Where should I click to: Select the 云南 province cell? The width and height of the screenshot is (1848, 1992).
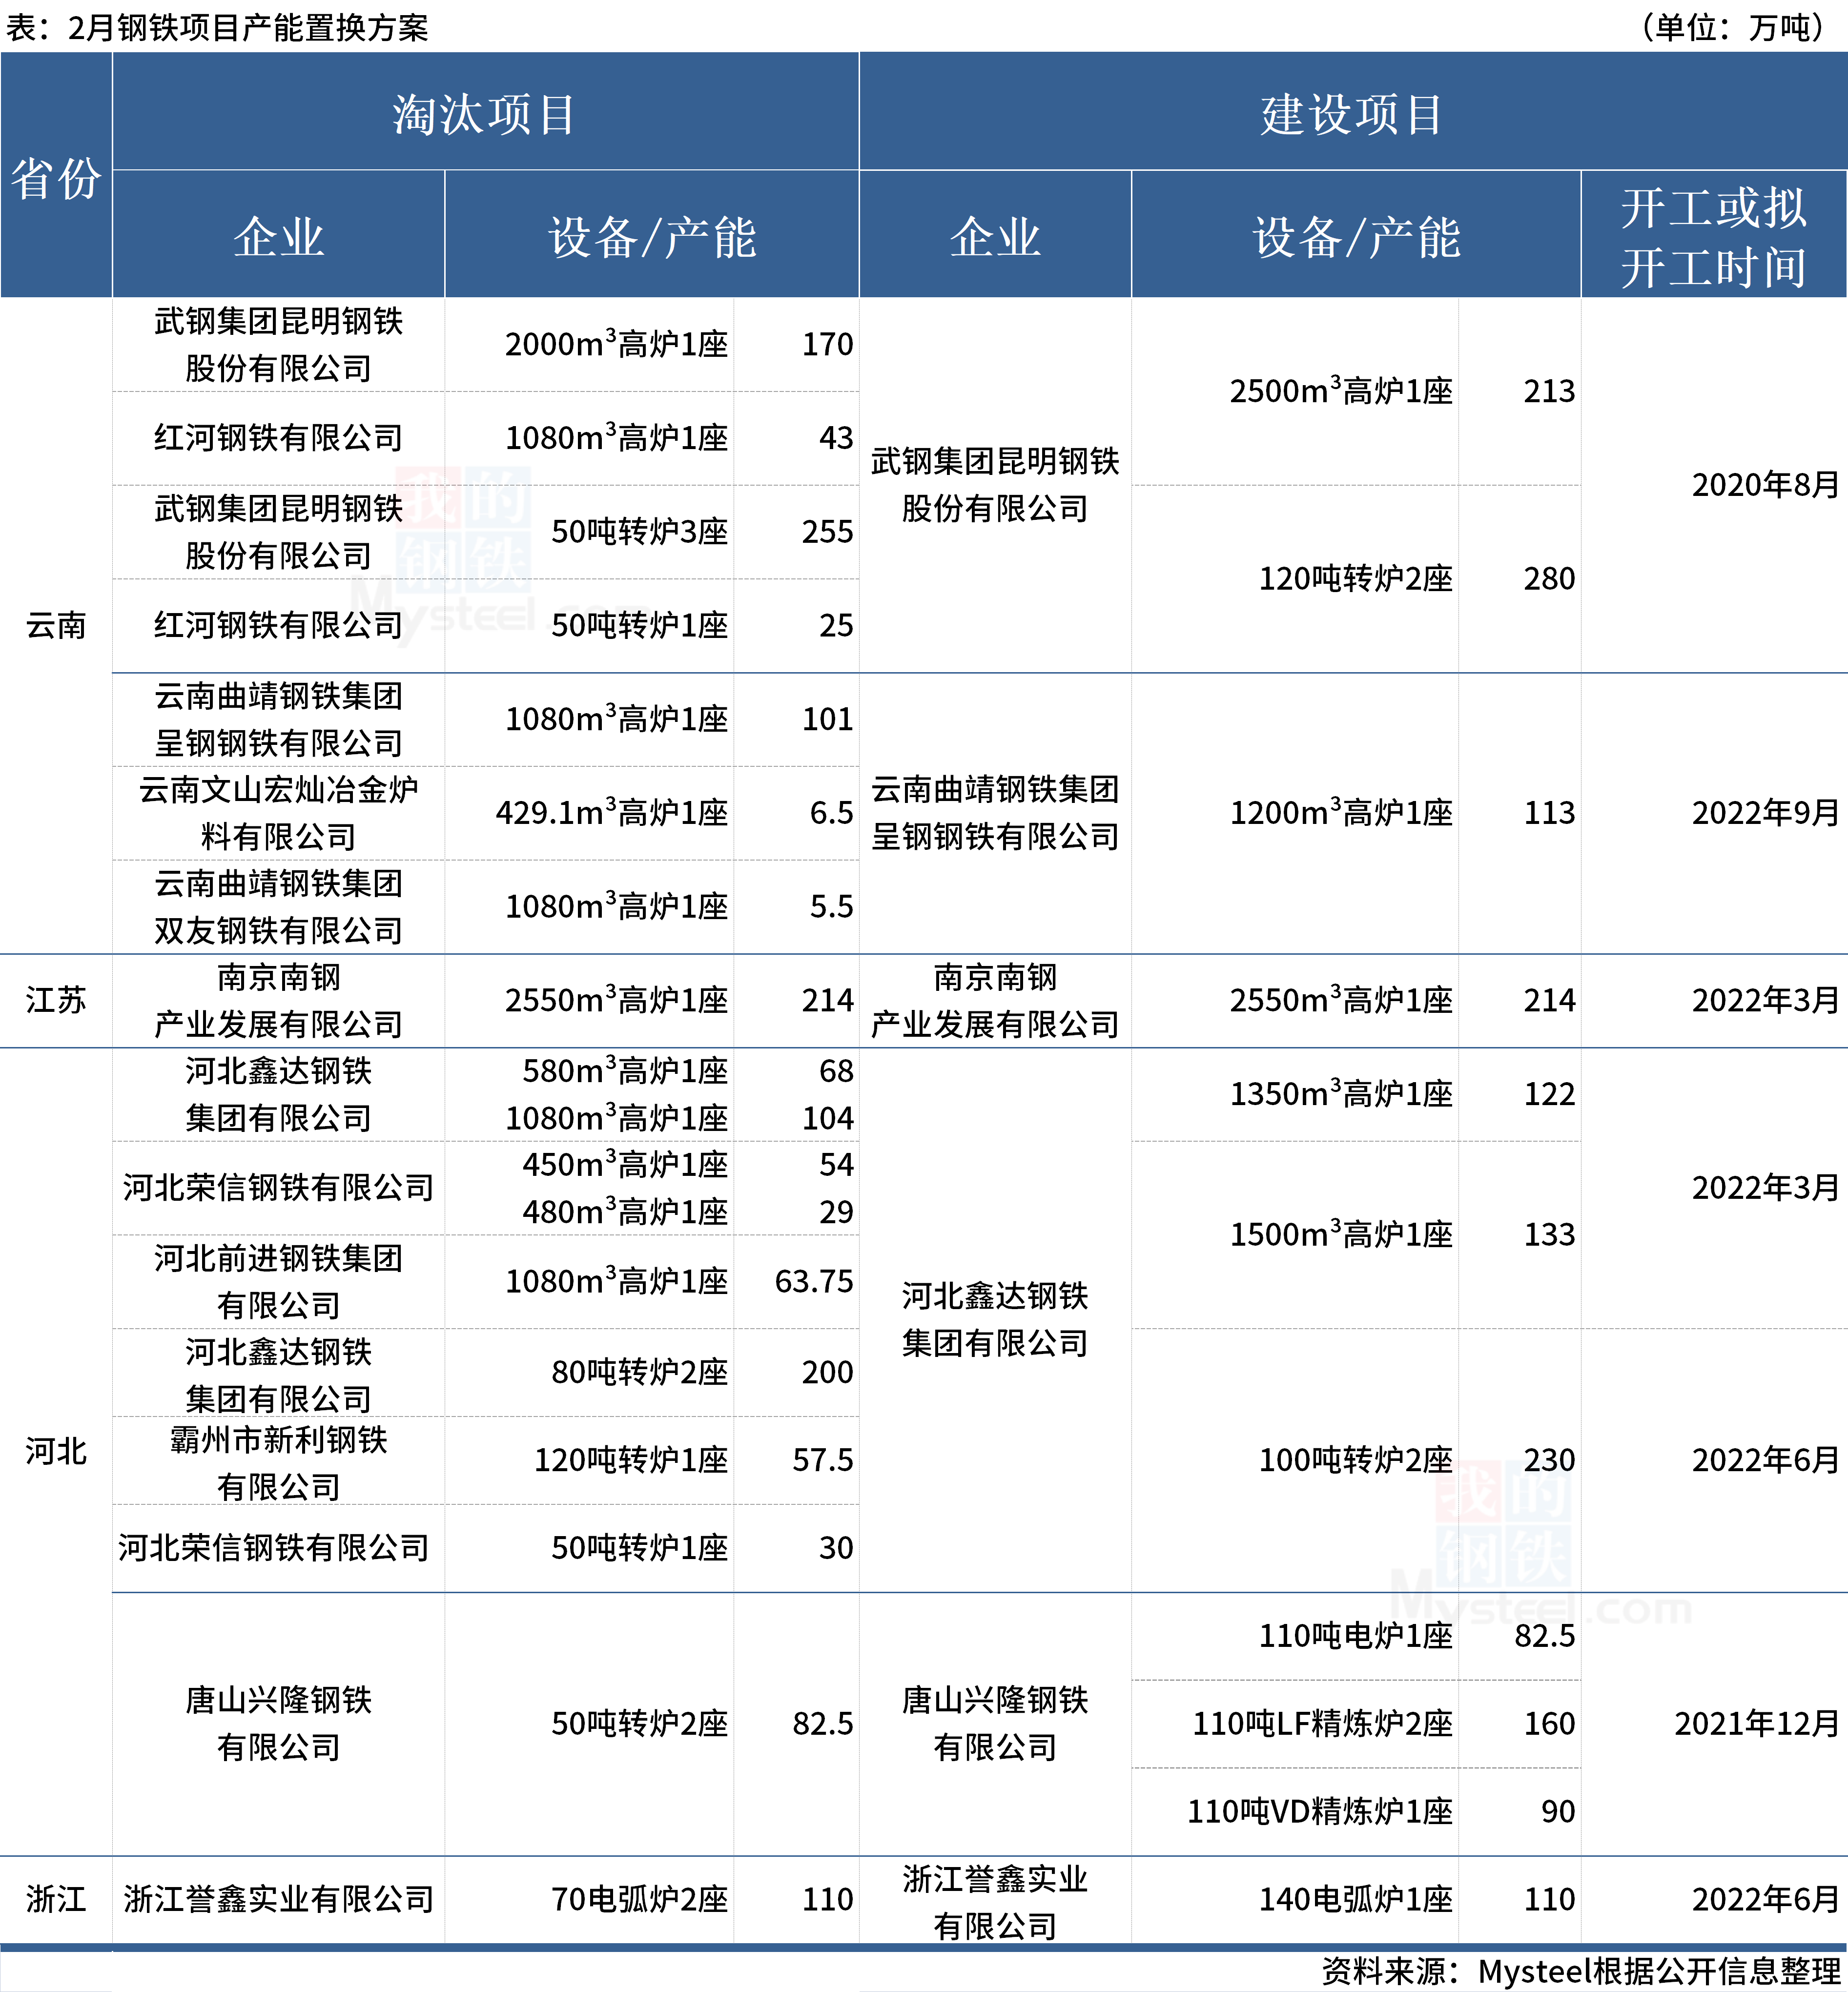coord(56,625)
